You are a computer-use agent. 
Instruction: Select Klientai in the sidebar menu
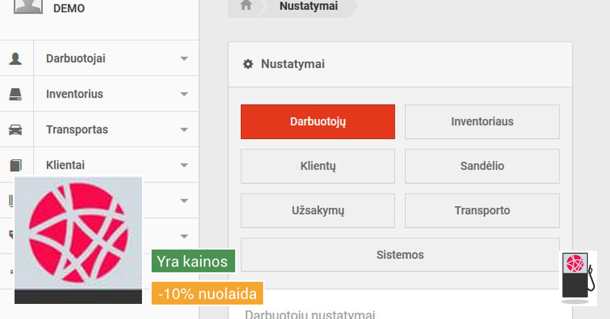tap(65, 165)
